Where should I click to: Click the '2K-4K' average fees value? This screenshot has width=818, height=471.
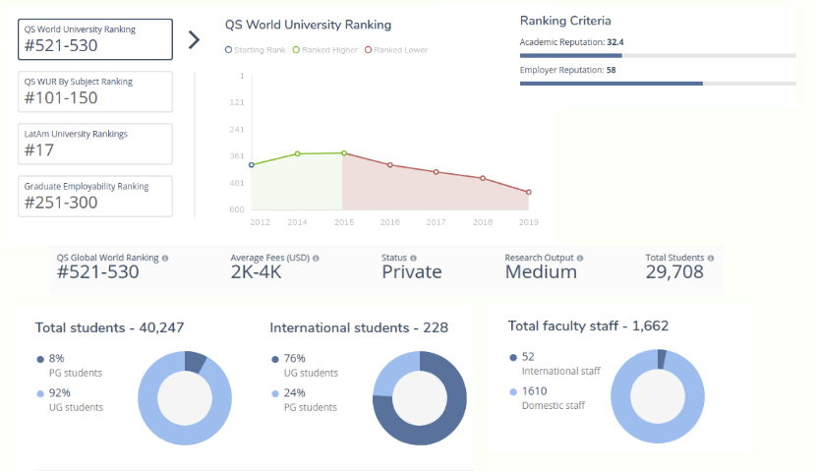click(x=256, y=271)
